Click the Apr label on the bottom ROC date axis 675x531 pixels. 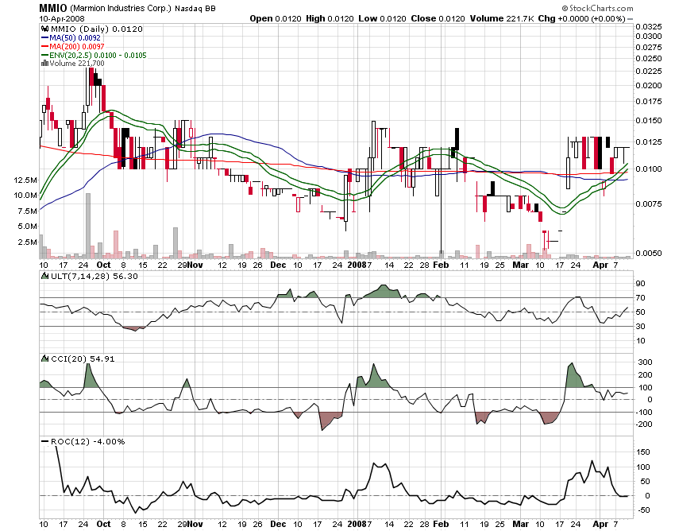[600, 524]
